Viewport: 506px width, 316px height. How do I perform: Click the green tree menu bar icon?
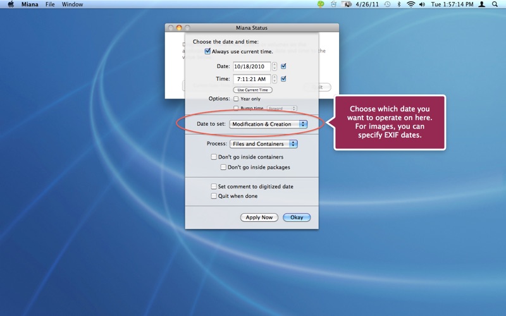pos(321,4)
